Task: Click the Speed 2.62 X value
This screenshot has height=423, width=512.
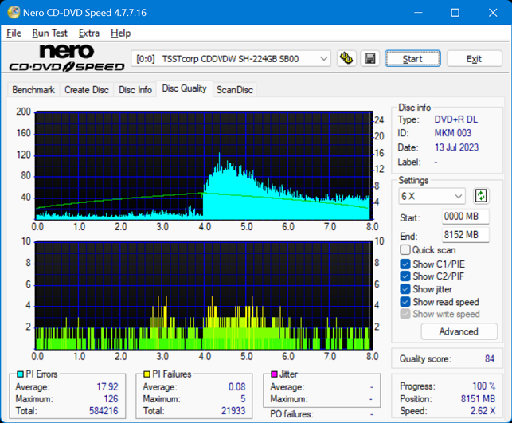Action: (483, 411)
